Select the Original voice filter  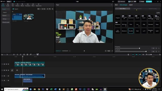click(x=117, y=18)
